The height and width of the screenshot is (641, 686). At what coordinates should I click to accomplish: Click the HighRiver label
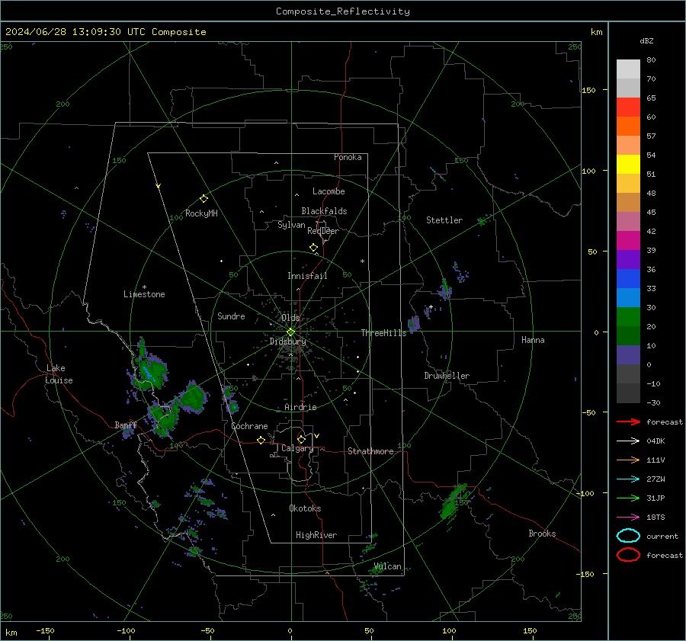316,535
